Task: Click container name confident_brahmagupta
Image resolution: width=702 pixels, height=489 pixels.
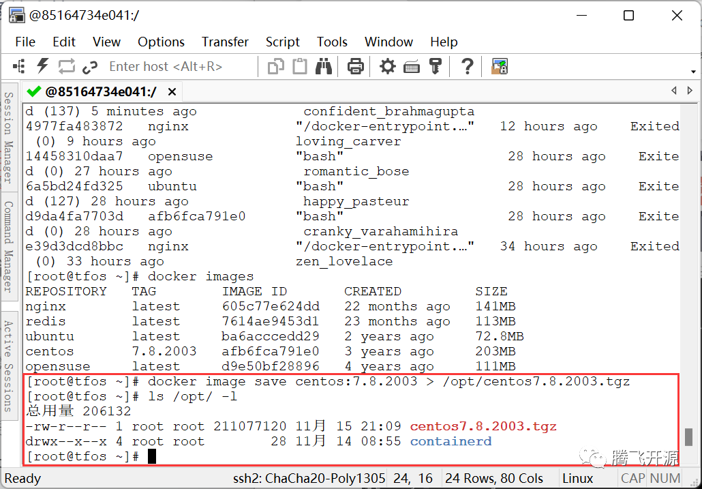Action: 389,111
